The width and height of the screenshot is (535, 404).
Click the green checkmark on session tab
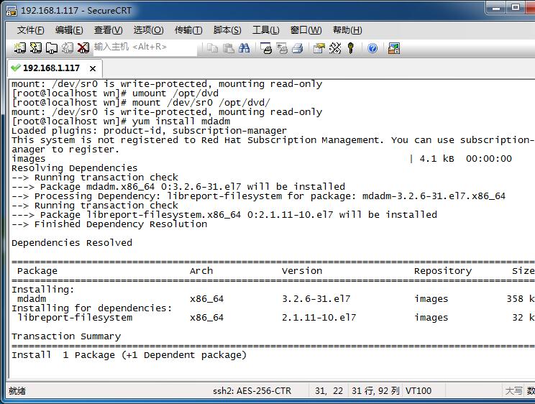(15, 68)
